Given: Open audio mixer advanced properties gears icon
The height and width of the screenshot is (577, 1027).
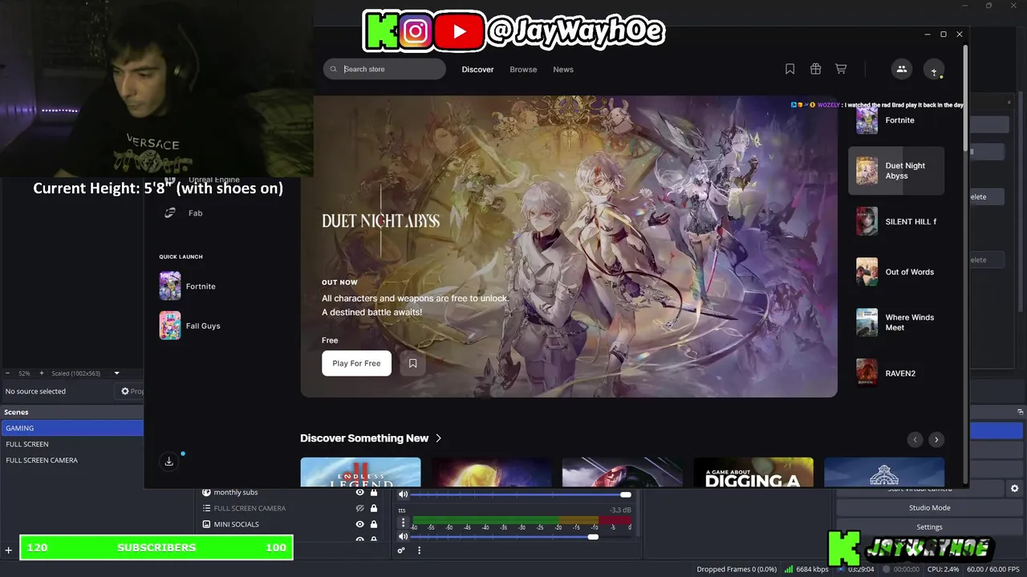Looking at the screenshot, I should coord(401,550).
